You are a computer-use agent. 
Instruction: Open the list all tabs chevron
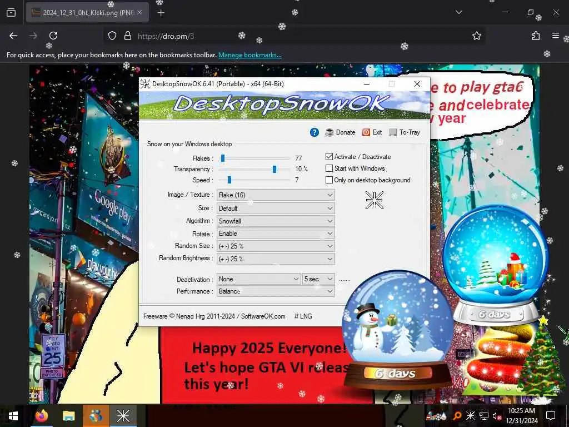(458, 12)
